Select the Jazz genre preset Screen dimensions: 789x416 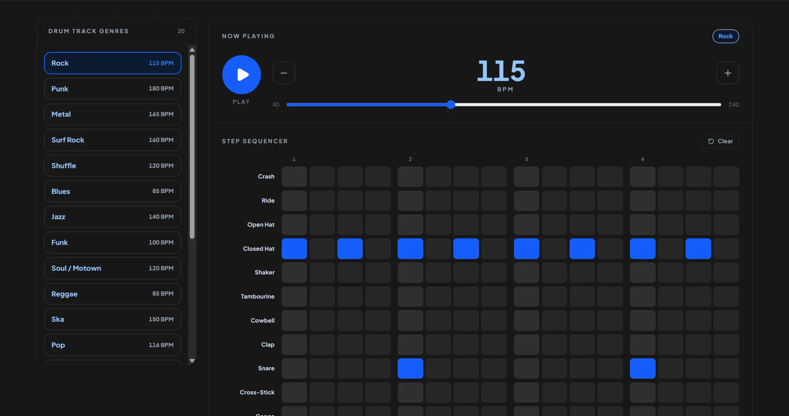point(113,217)
